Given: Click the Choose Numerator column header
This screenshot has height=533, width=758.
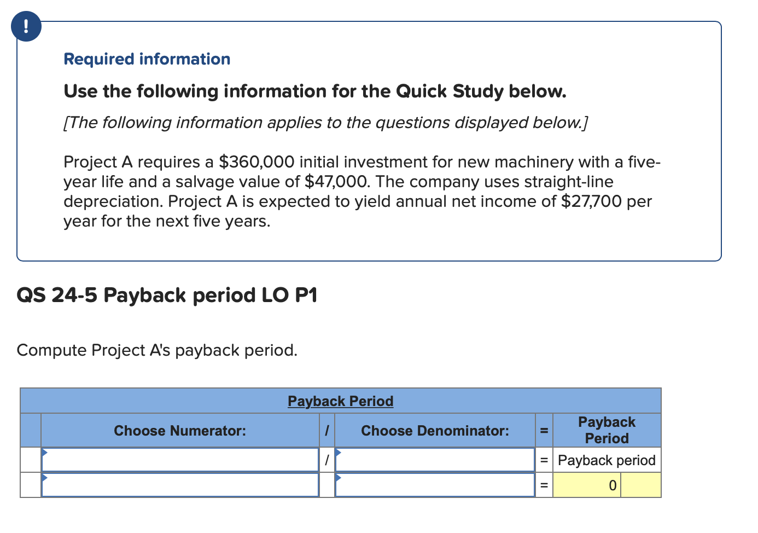Looking at the screenshot, I should (x=180, y=431).
